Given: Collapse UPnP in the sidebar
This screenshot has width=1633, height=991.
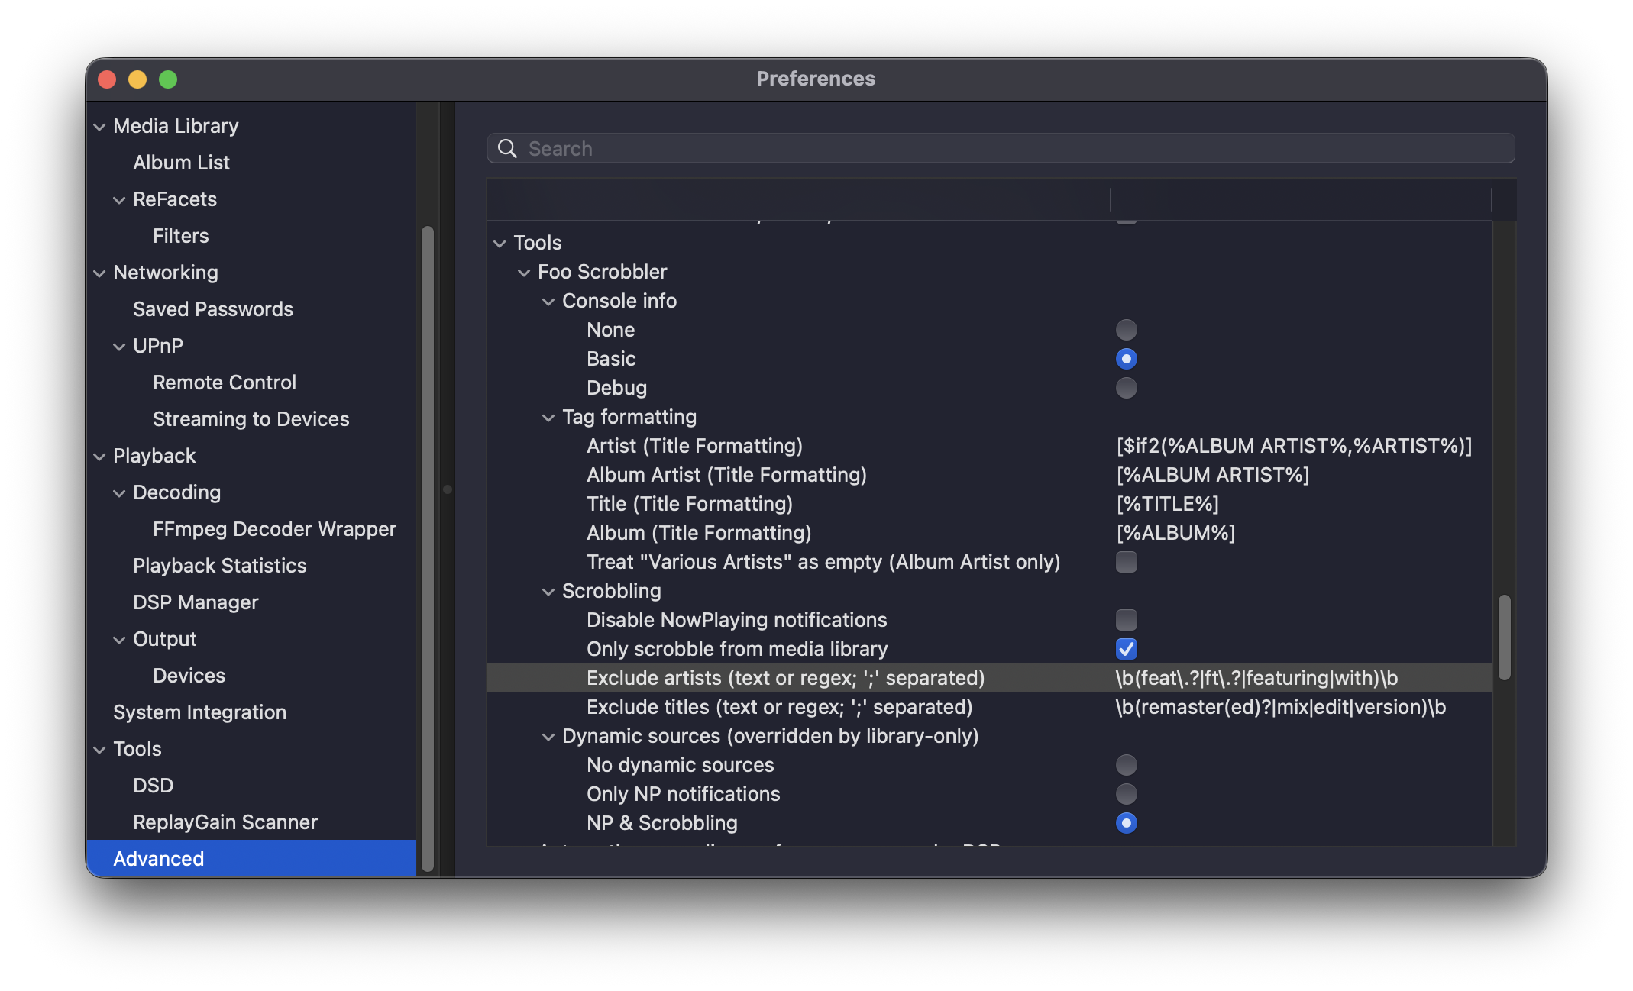Looking at the screenshot, I should point(120,346).
